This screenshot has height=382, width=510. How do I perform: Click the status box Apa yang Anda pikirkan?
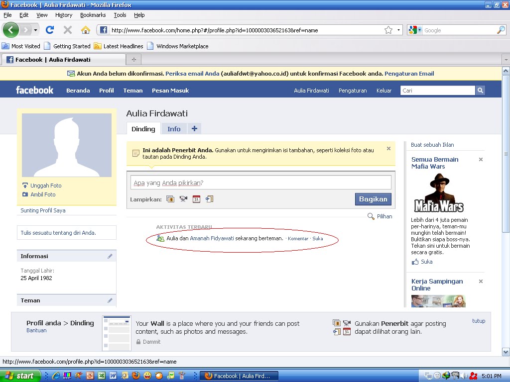261,183
